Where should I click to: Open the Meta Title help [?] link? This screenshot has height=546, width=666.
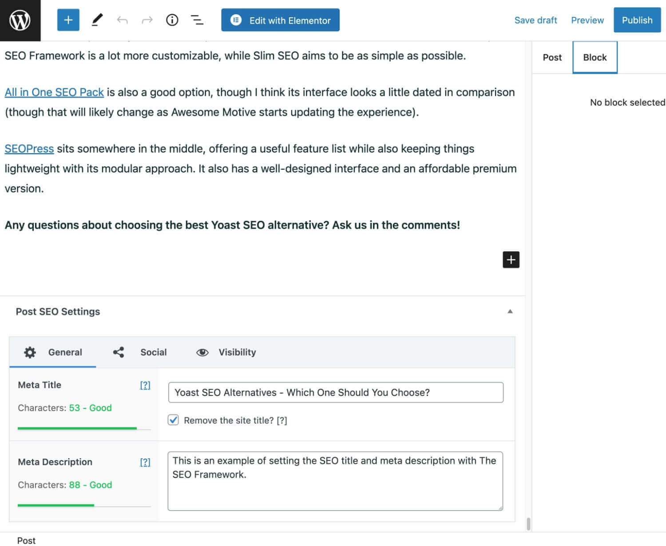[145, 385]
